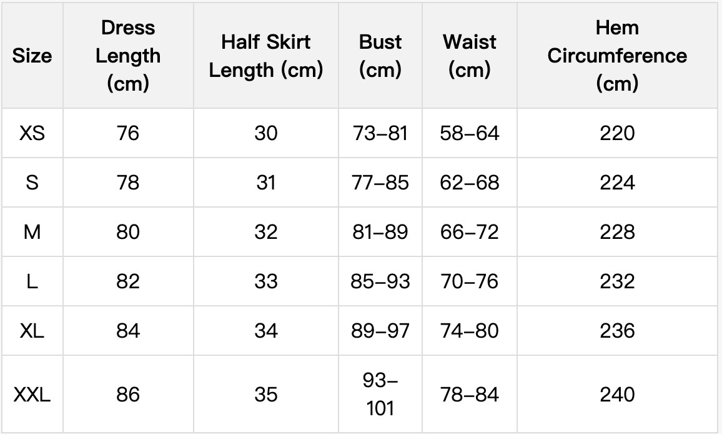
Task: Click the XL size row label
Action: pos(32,331)
